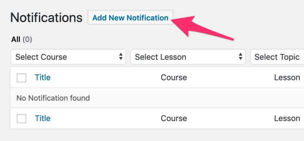Tick the select-all checkbox in table footer
304x141 pixels.
(22, 119)
